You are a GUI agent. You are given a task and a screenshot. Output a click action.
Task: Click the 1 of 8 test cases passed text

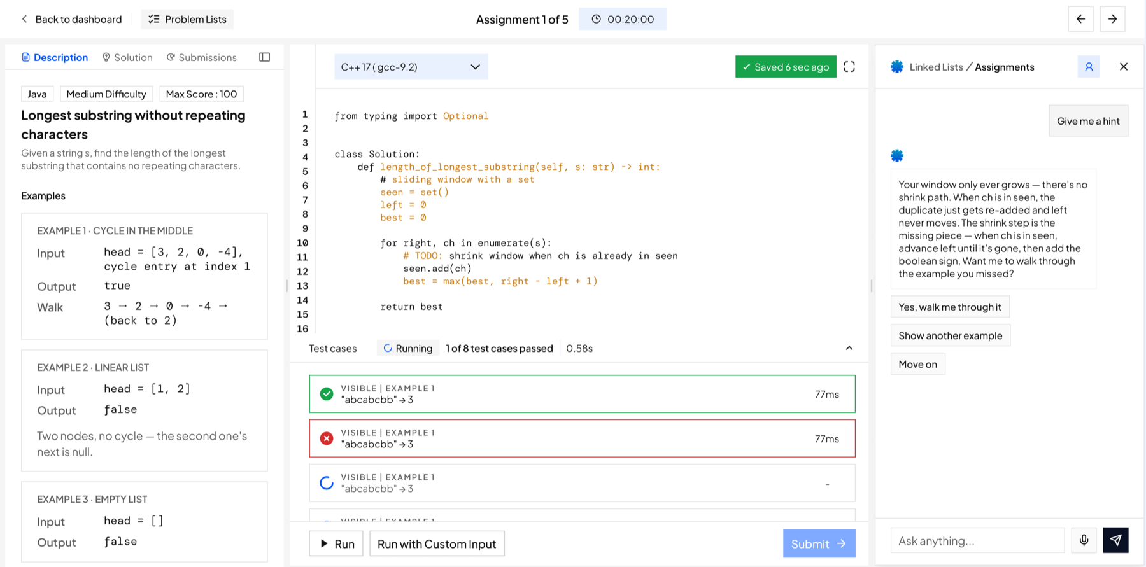(x=499, y=348)
